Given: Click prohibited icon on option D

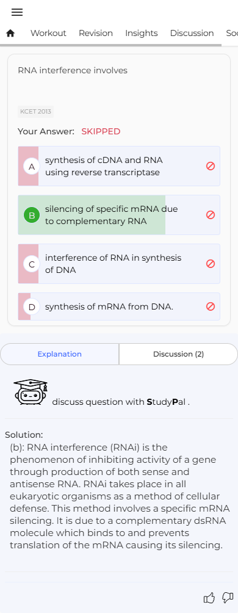Looking at the screenshot, I should (211, 306).
